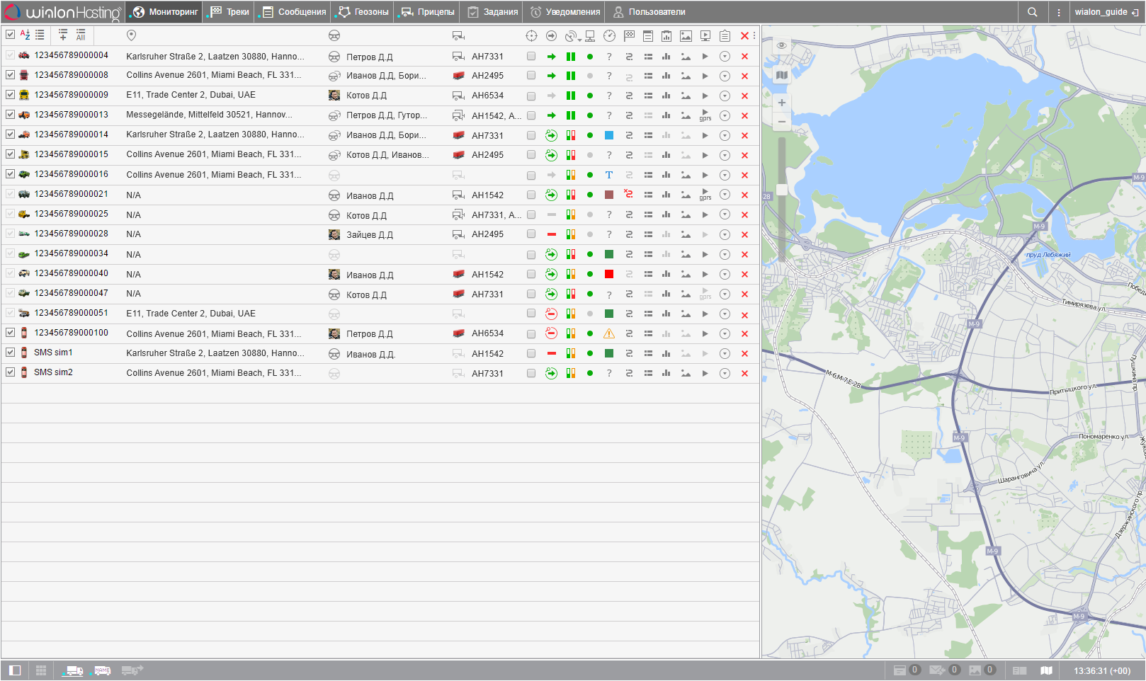Switch to the Геозоны tab

click(363, 12)
